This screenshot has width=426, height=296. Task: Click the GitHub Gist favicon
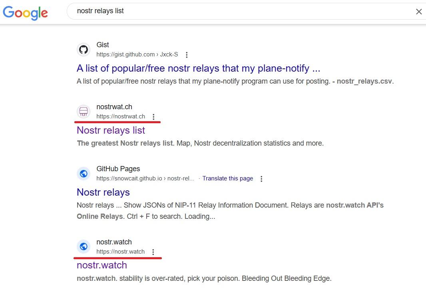coord(84,50)
